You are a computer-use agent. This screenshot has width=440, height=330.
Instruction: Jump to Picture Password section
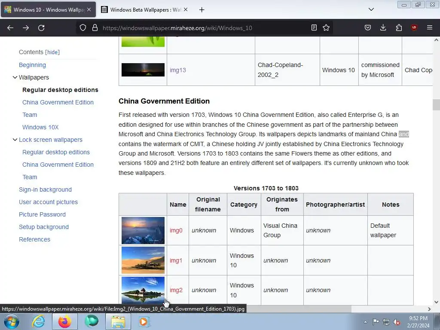pos(42,214)
